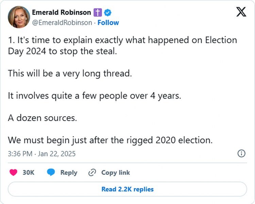255x204 pixels.
Task: Click the Emerald Robinson display name
Action: click(x=61, y=13)
